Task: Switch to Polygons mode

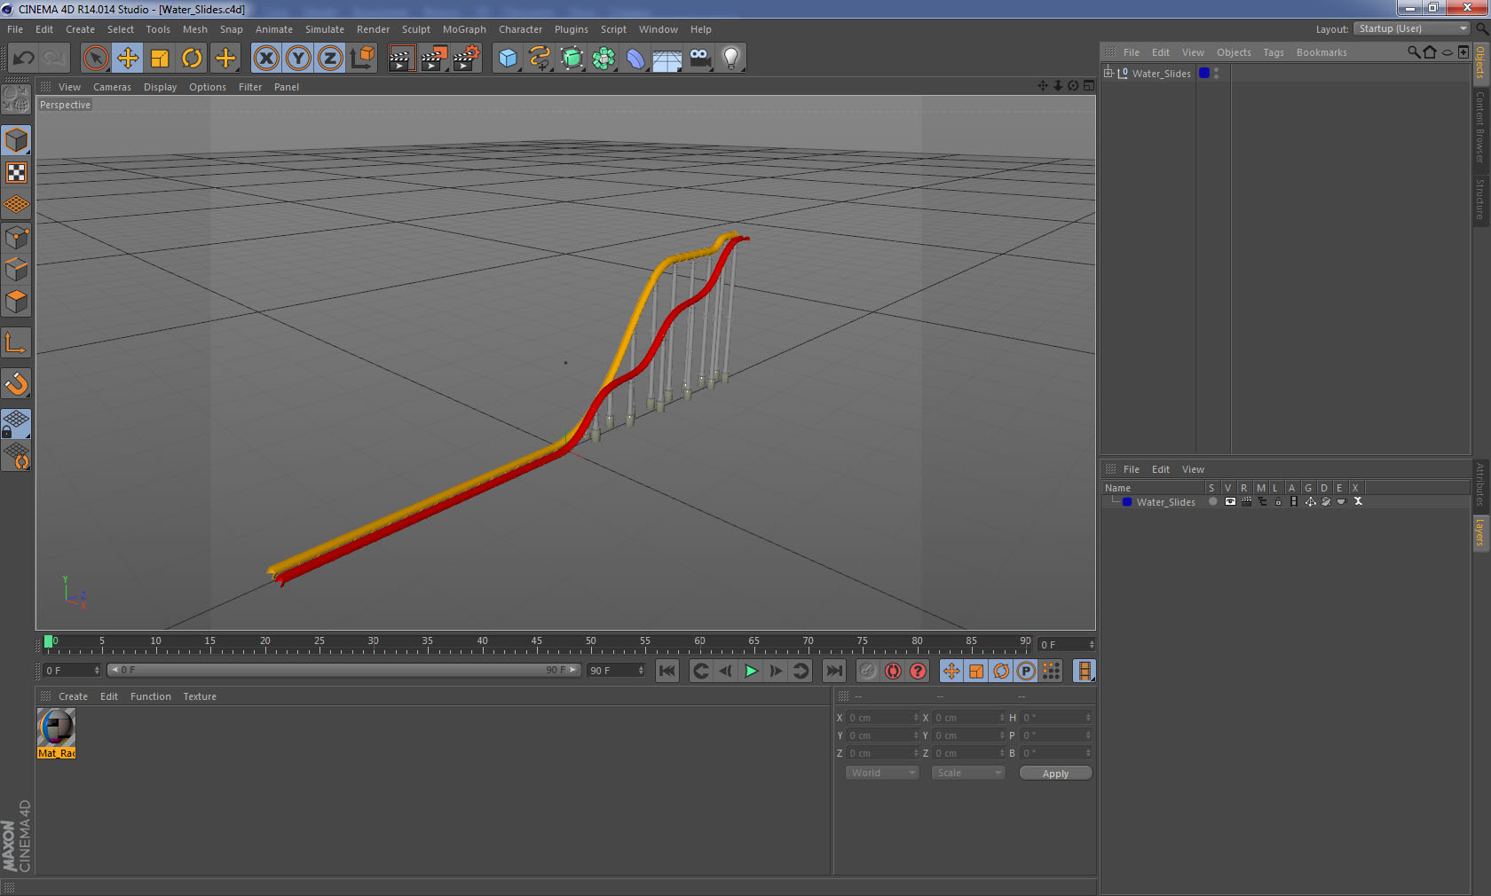Action: (x=16, y=302)
